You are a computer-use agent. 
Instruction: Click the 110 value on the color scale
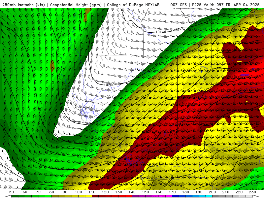(92, 192)
